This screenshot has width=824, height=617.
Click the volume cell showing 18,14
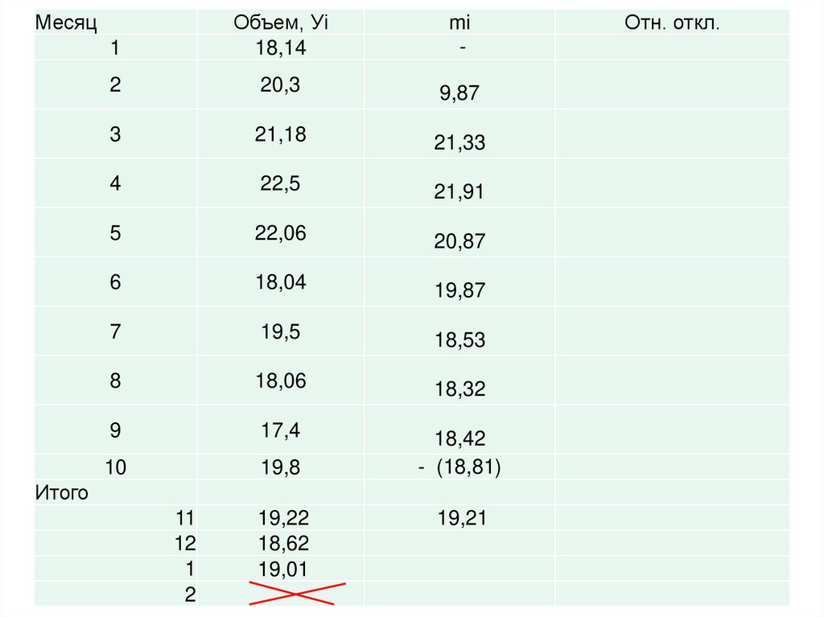click(x=281, y=49)
